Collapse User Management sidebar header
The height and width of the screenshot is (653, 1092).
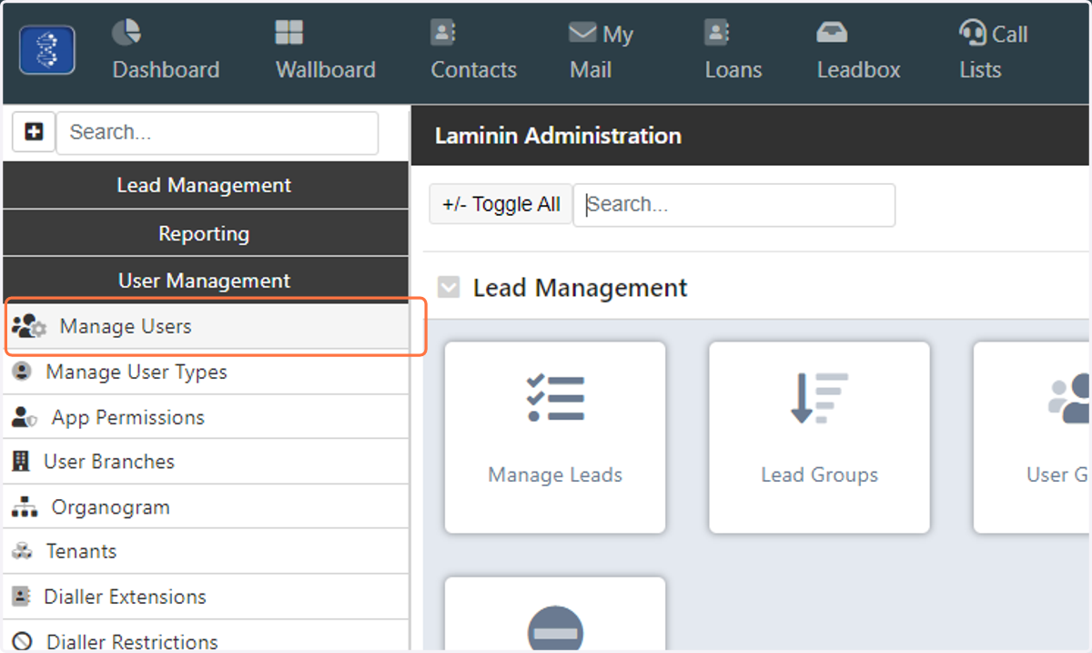(x=206, y=281)
